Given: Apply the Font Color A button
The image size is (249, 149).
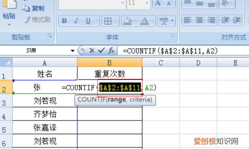Looking at the screenshot, I should coord(144,21).
